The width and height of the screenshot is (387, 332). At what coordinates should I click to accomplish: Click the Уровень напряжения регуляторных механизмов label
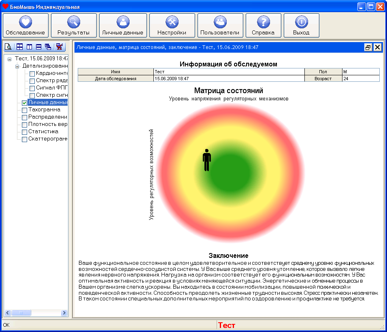click(229, 99)
